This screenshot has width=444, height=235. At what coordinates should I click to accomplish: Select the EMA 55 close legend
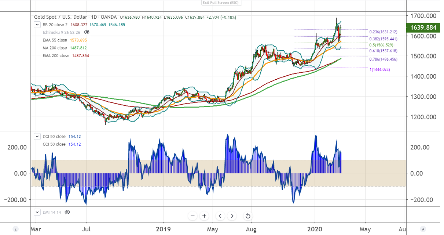[x=55, y=40]
